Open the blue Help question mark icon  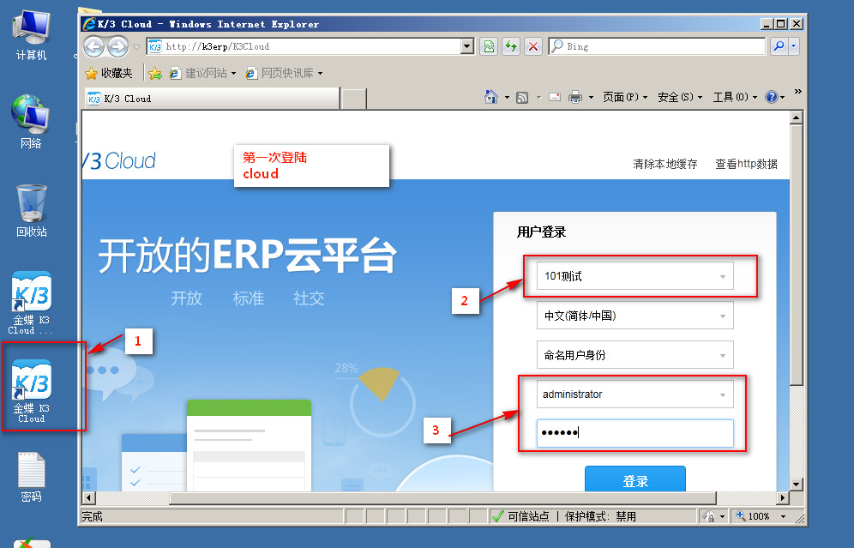pos(771,97)
